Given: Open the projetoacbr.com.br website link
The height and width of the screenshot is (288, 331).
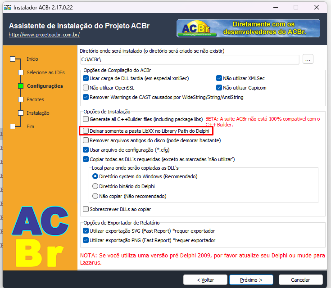Looking at the screenshot, I should coord(44,35).
